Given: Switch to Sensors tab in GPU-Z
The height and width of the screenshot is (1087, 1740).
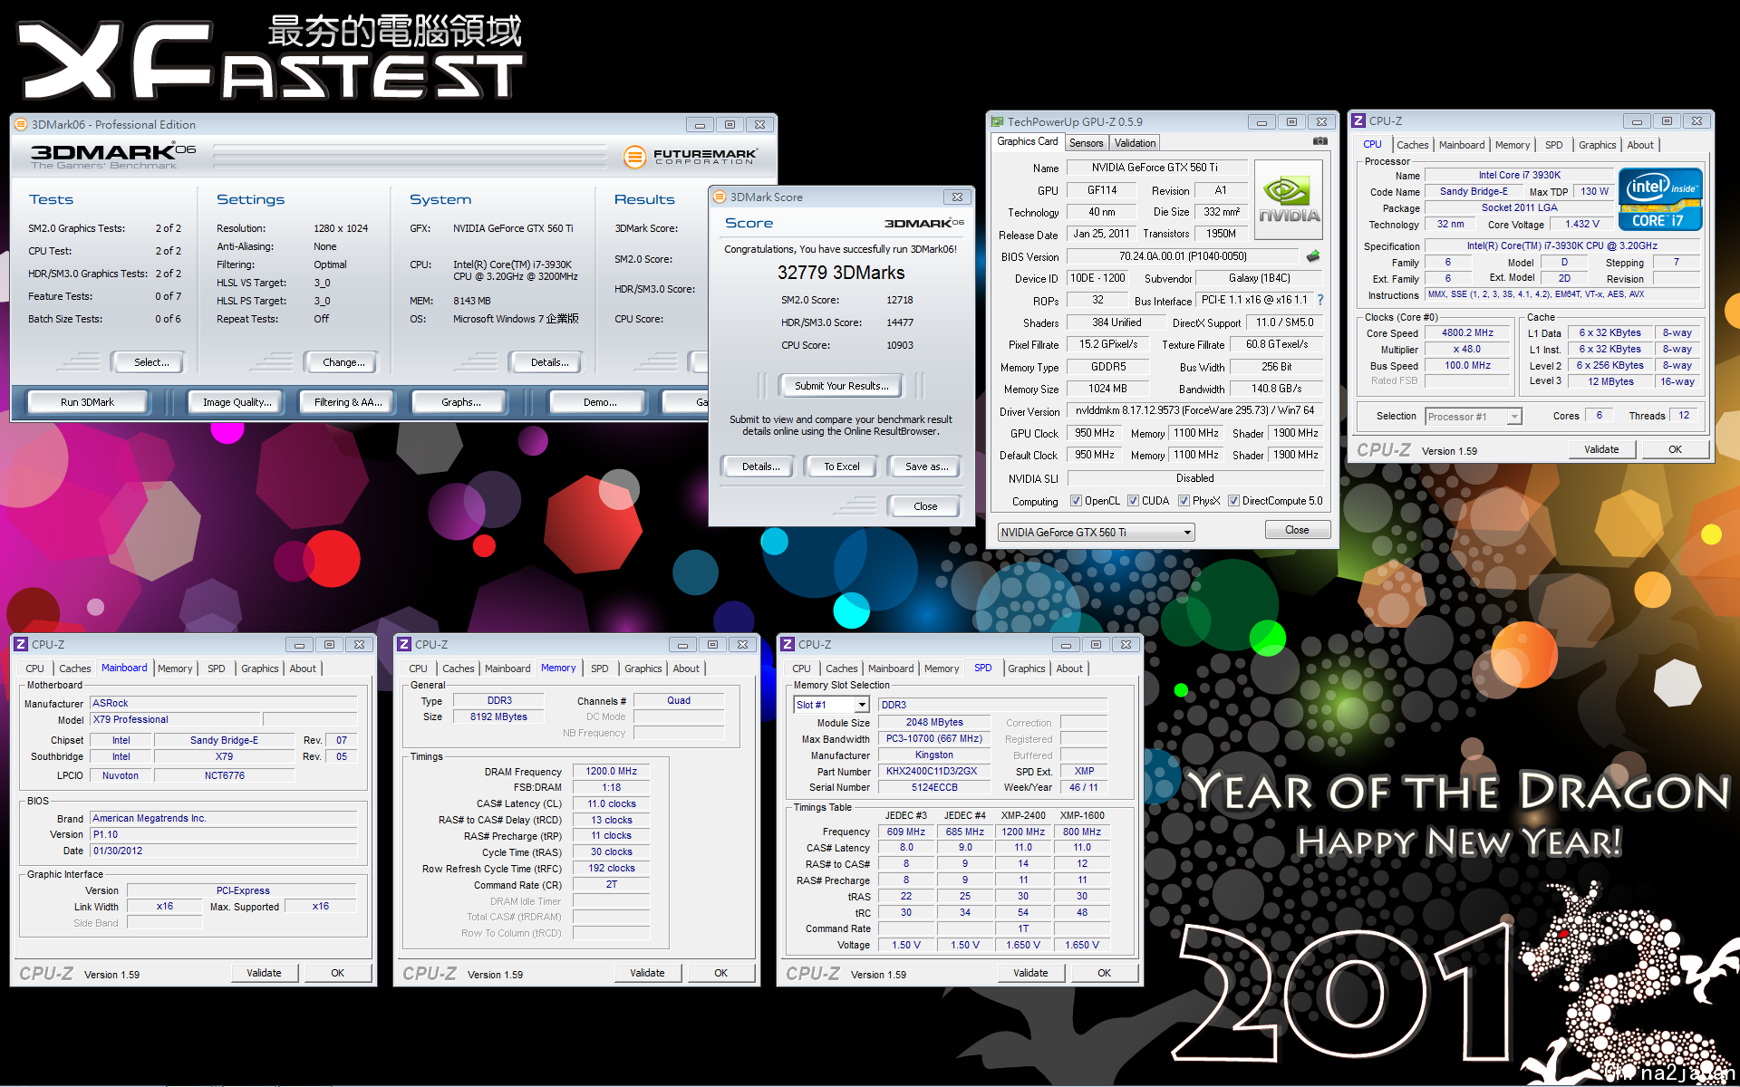Looking at the screenshot, I should coord(1086,143).
